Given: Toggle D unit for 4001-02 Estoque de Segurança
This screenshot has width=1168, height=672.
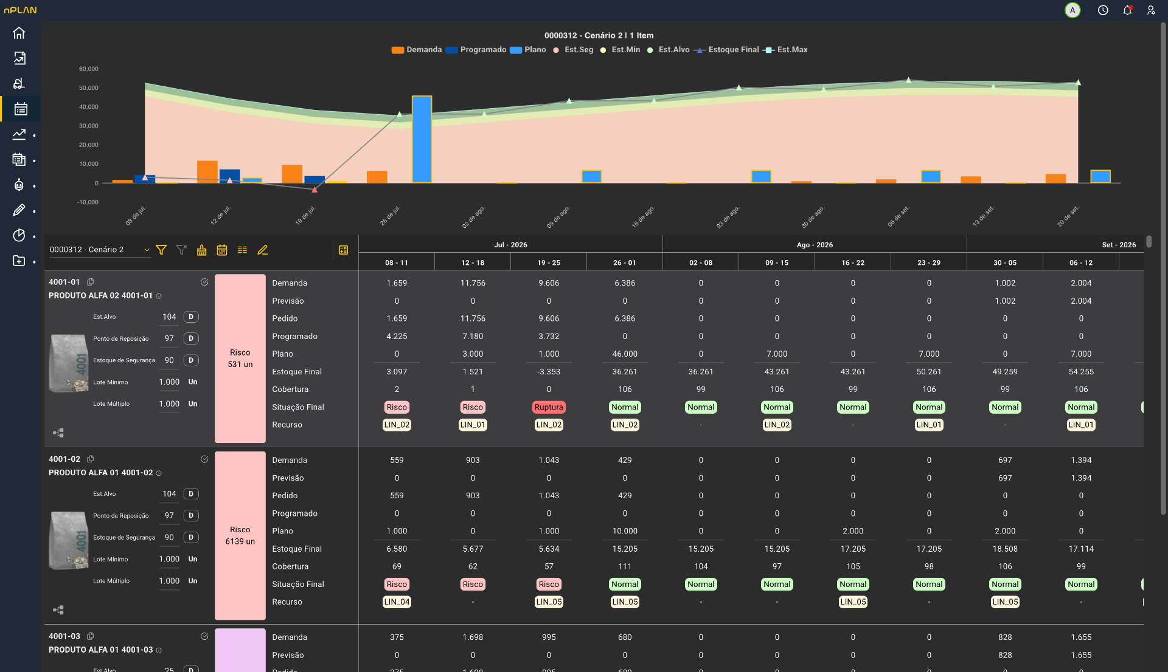Looking at the screenshot, I should (191, 537).
